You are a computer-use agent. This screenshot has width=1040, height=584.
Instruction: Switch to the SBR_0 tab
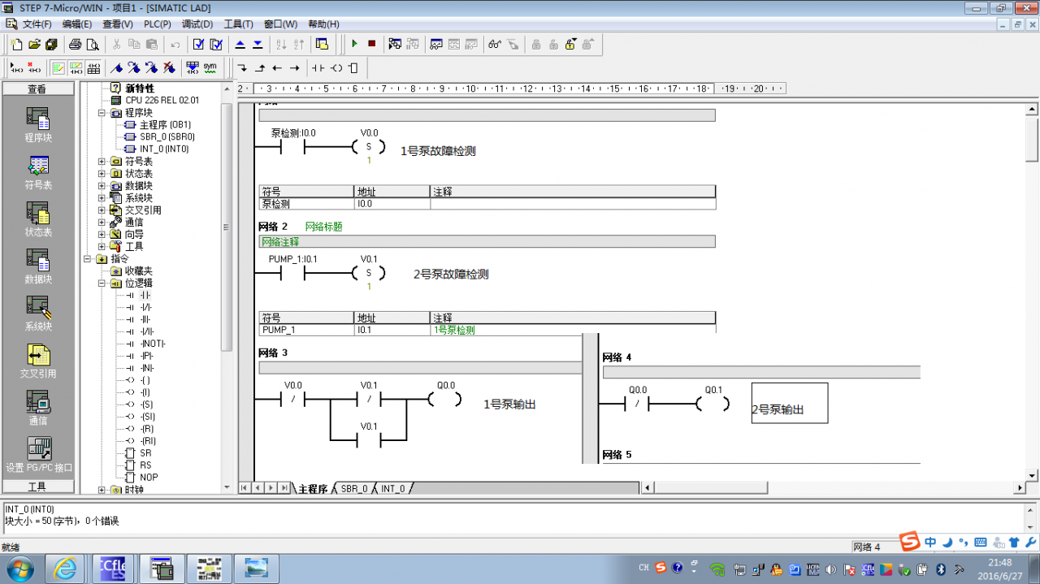(x=354, y=489)
